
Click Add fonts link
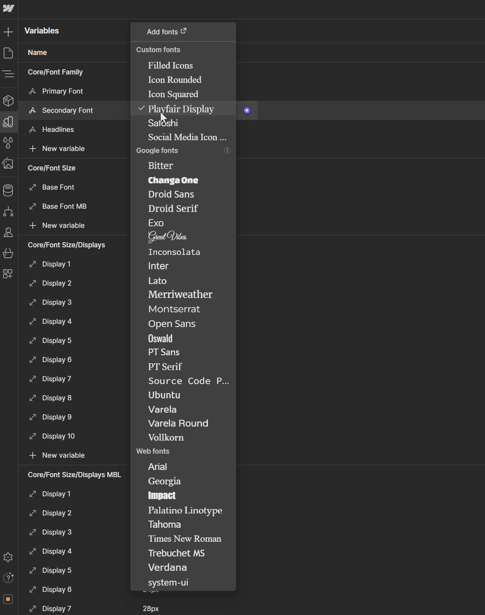[166, 32]
